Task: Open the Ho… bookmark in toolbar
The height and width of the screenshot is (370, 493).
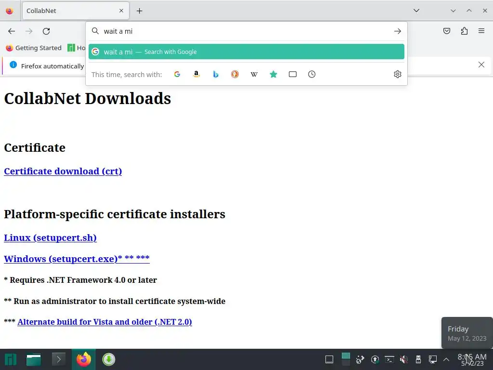Action: point(77,48)
